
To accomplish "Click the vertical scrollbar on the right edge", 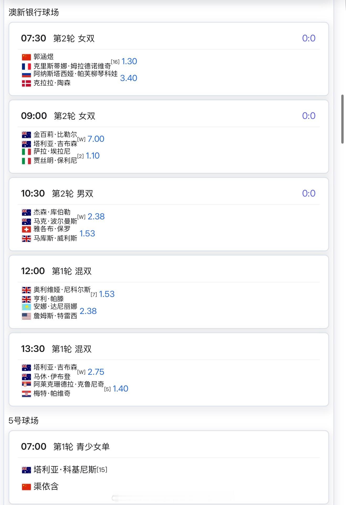I will tap(342, 119).
